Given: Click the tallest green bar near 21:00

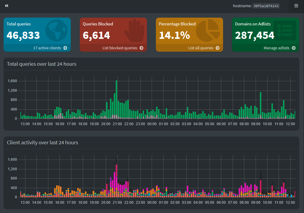Looking at the screenshot, I should coord(116,99).
